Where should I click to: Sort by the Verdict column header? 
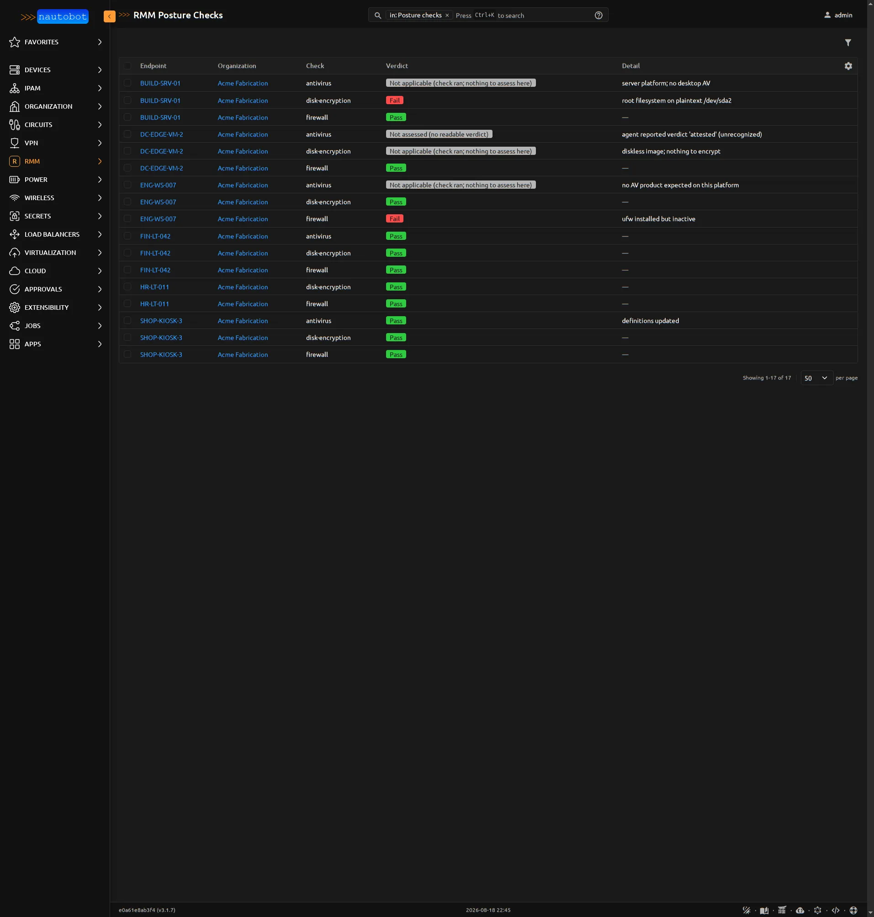point(397,66)
